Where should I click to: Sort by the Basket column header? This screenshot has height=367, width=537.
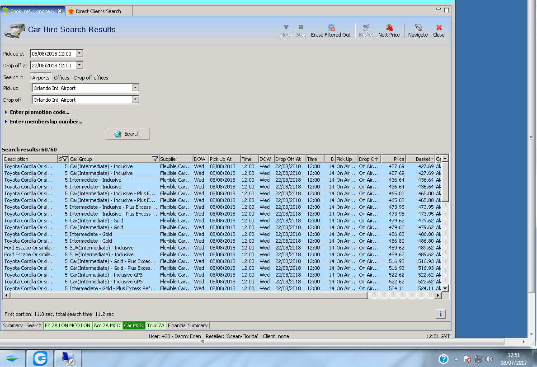pyautogui.click(x=420, y=159)
